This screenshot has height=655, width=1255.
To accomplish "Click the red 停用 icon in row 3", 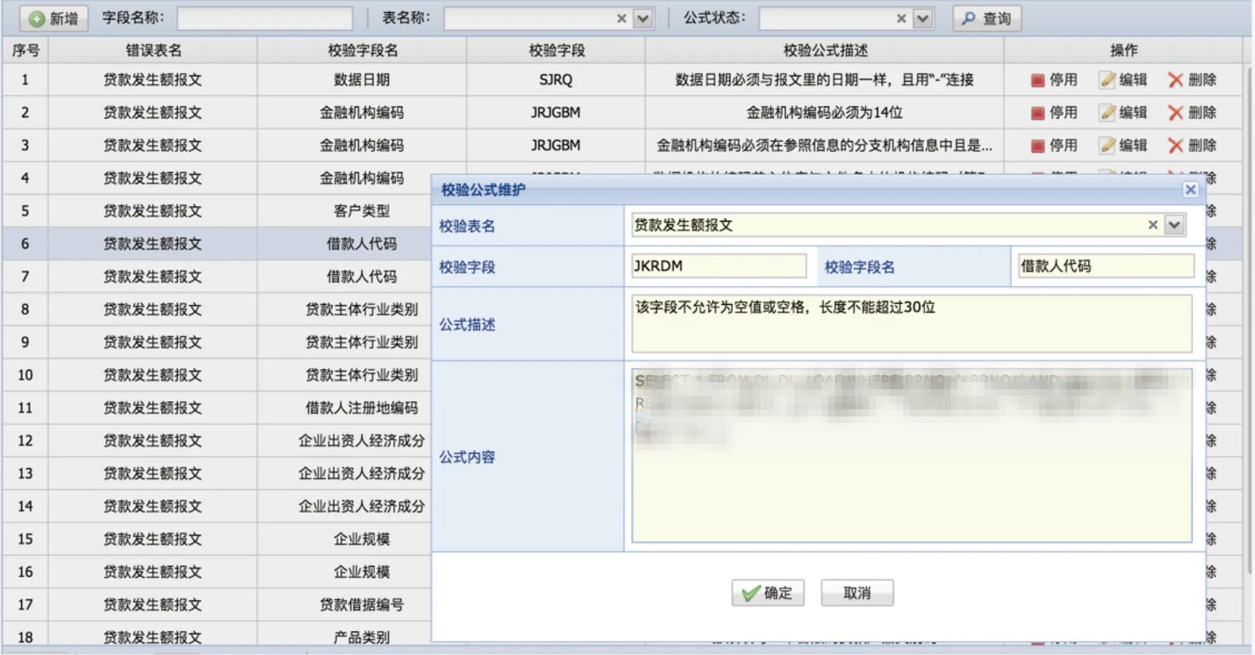I will coord(1038,146).
